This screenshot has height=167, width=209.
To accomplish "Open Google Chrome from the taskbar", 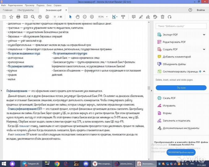I will tap(57, 164).
